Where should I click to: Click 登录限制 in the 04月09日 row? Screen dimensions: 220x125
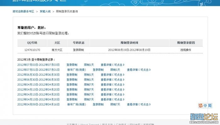98,104
